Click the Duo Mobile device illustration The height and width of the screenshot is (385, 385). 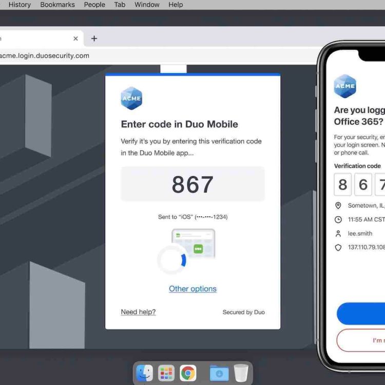coord(193,243)
